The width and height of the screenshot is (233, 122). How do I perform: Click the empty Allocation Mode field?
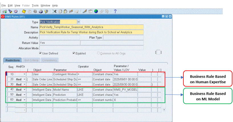coord(92,48)
